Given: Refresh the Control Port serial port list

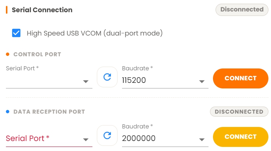Looking at the screenshot, I should (107, 77).
